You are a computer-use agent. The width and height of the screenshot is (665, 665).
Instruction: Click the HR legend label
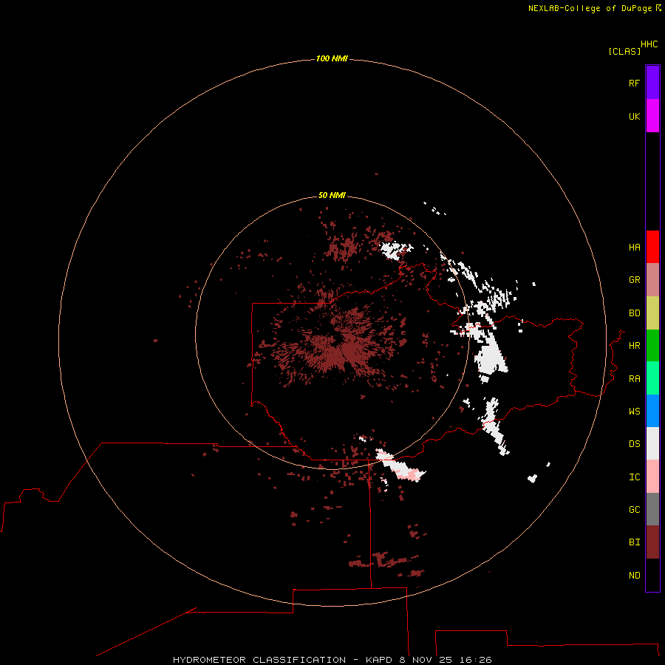point(634,346)
